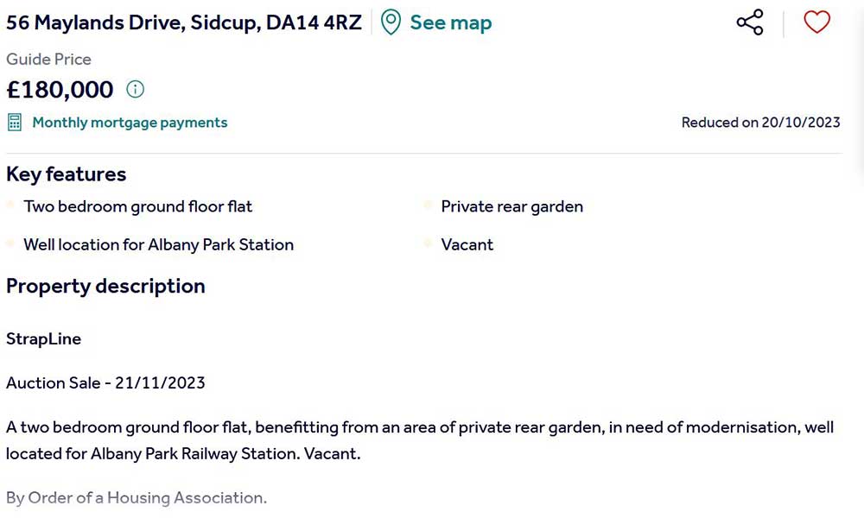Click the Guide Price label

(48, 59)
